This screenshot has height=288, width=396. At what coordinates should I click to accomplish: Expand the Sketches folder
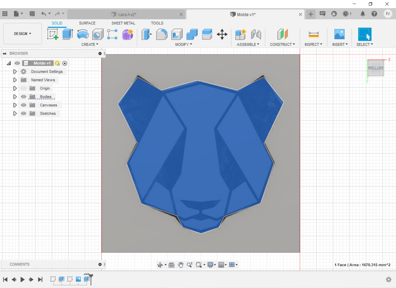click(15, 113)
